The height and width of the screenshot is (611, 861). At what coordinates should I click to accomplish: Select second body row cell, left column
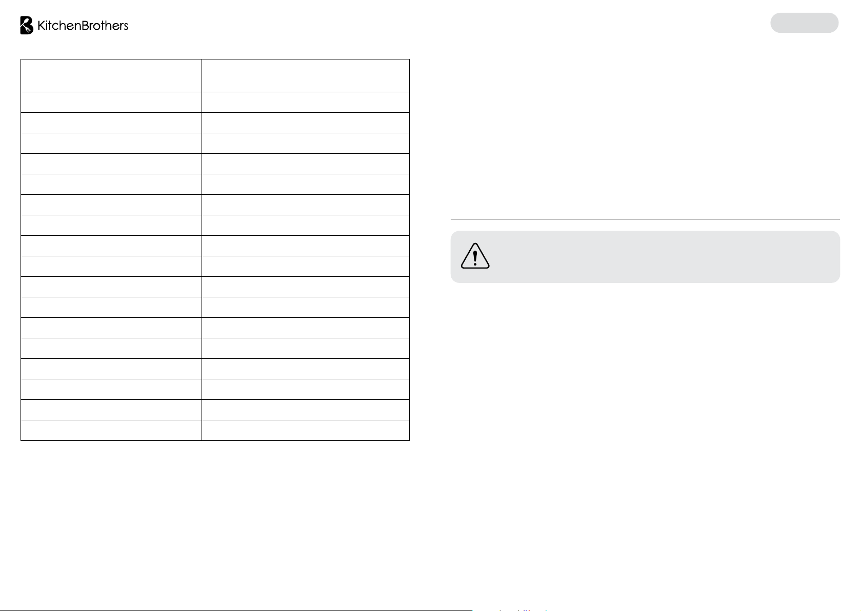point(111,123)
